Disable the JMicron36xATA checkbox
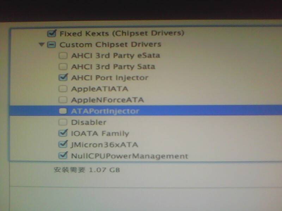This screenshot has height=211, width=282. coord(63,144)
